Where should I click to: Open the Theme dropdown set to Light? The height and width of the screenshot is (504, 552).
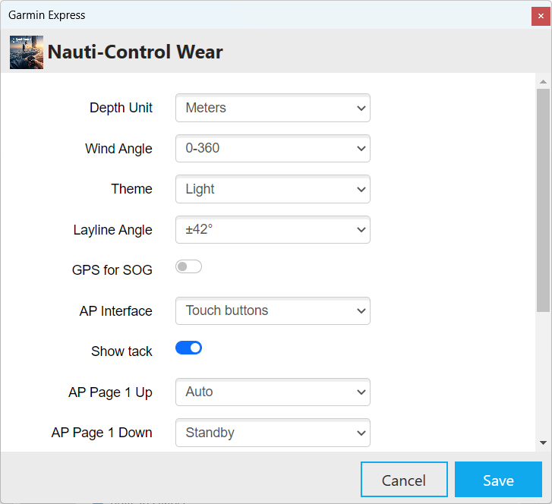(273, 189)
